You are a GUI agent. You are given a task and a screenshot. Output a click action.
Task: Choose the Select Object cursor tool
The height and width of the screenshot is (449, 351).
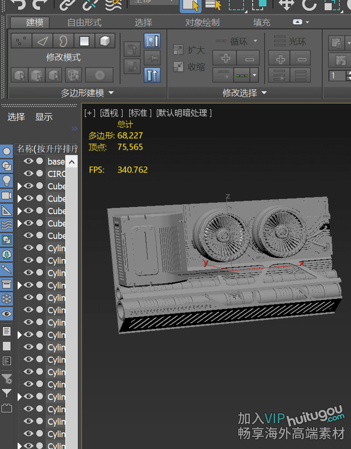point(190,6)
